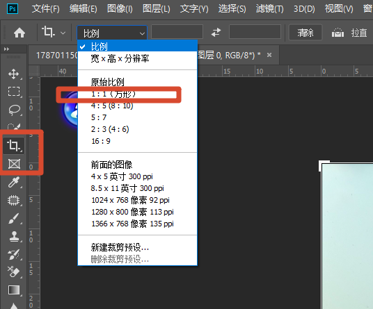Select the Frame tool

(14, 164)
